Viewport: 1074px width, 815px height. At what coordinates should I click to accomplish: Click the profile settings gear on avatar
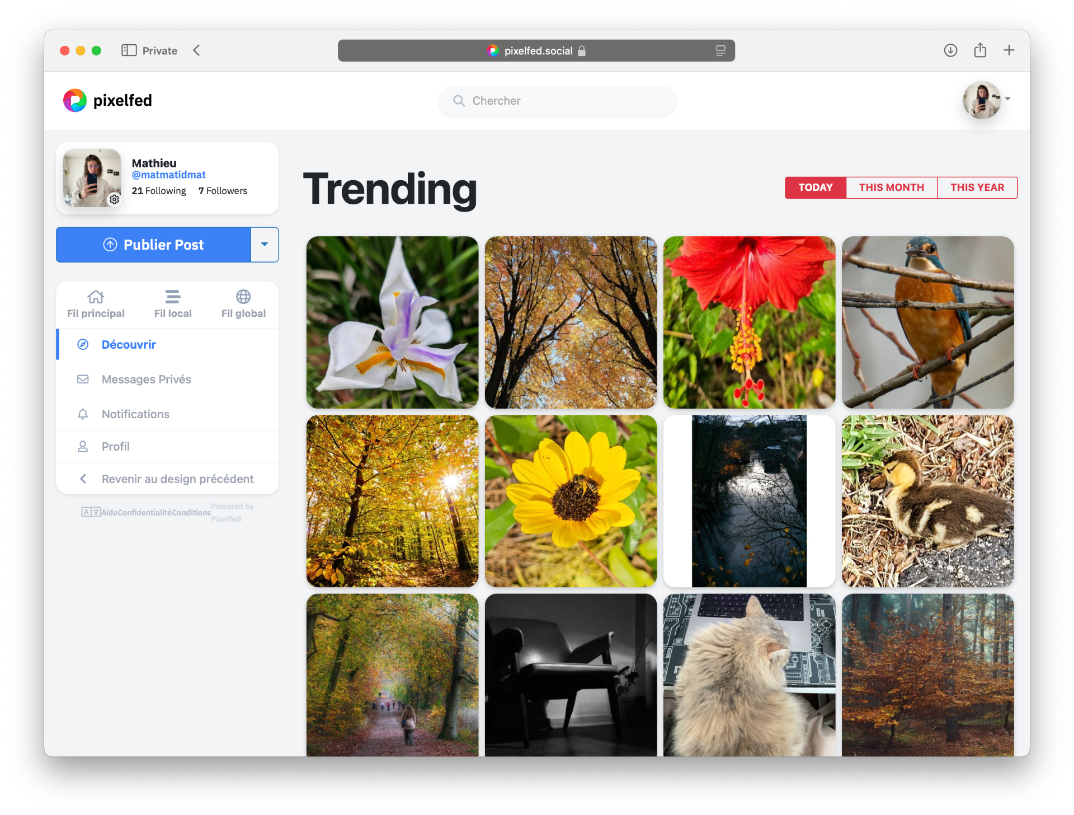[x=114, y=200]
